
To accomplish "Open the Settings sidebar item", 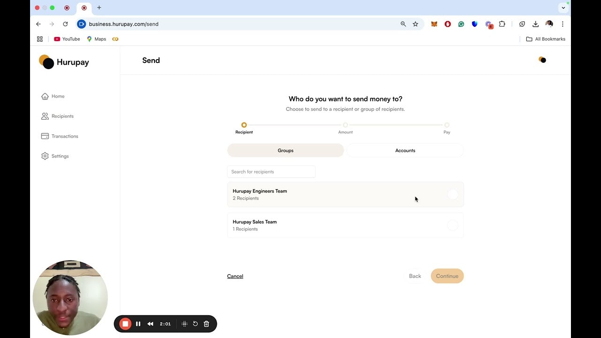I will [55, 156].
